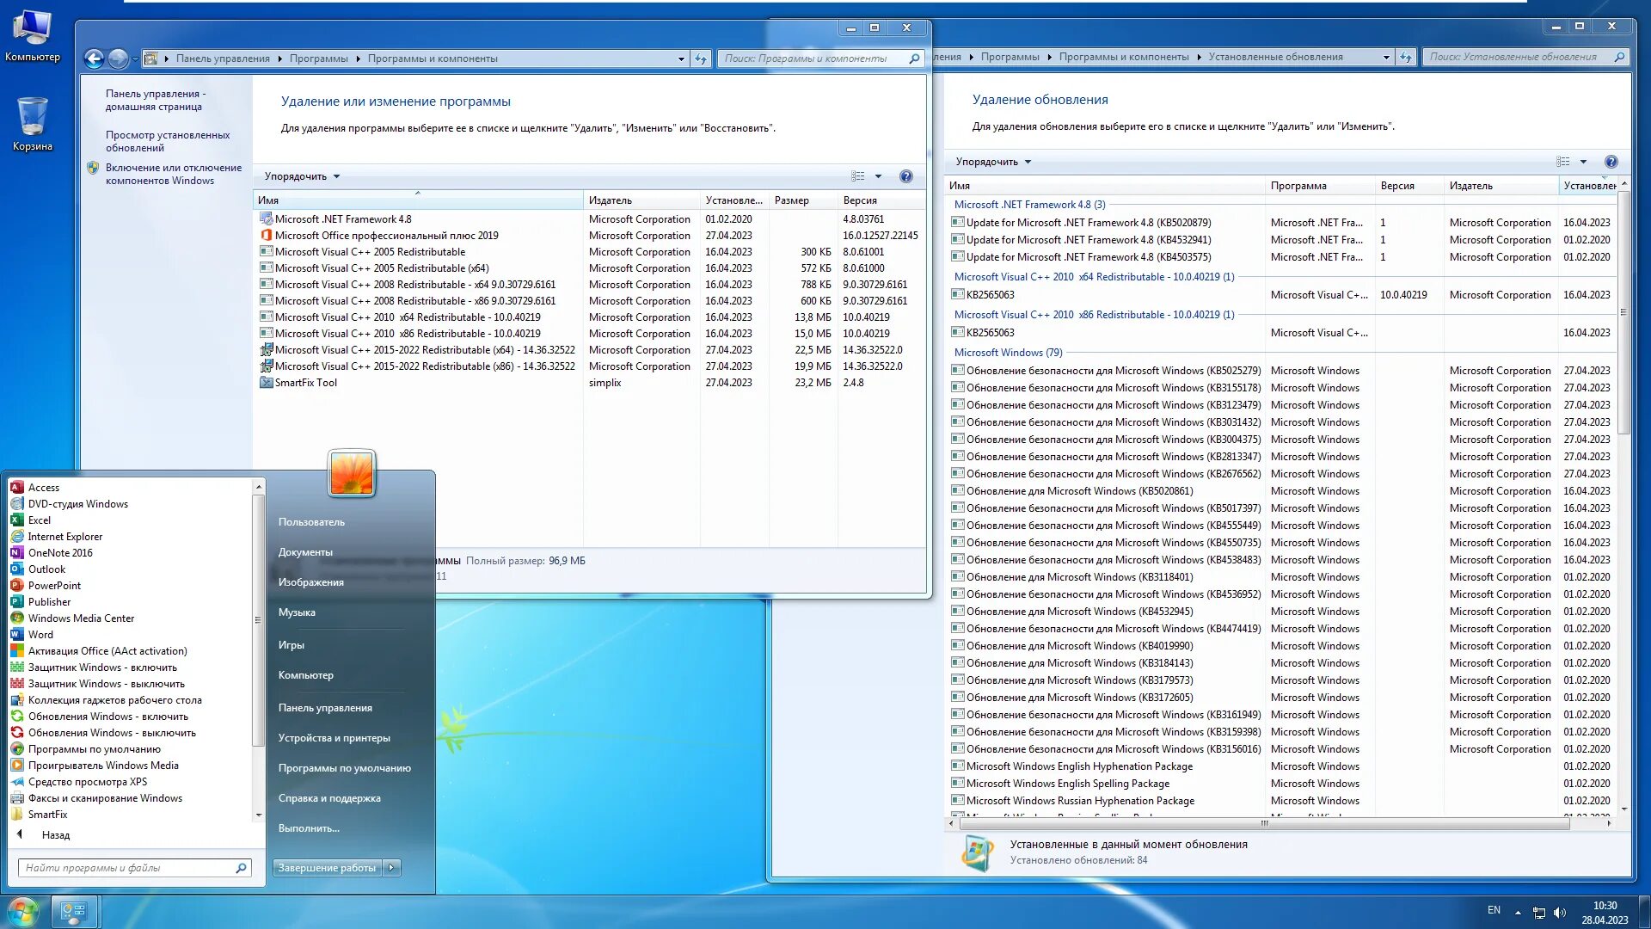Select Microsoft Office профессиональный плюс 2019 row

pos(590,236)
